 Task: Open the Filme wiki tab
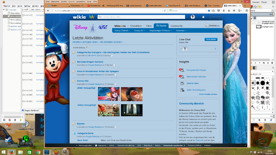(148, 26)
